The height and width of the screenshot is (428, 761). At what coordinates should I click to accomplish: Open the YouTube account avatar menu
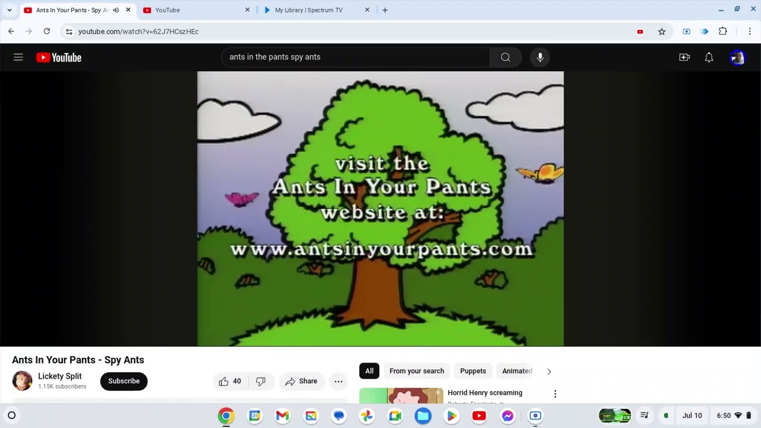[x=737, y=57]
